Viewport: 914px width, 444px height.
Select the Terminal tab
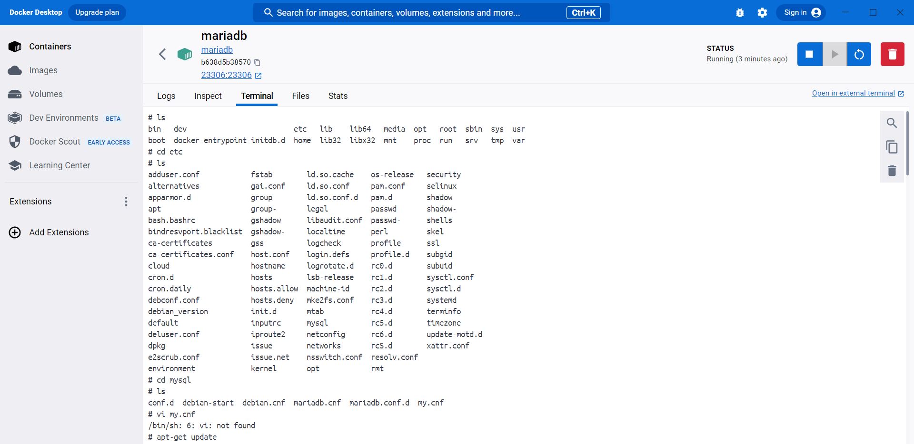point(257,96)
